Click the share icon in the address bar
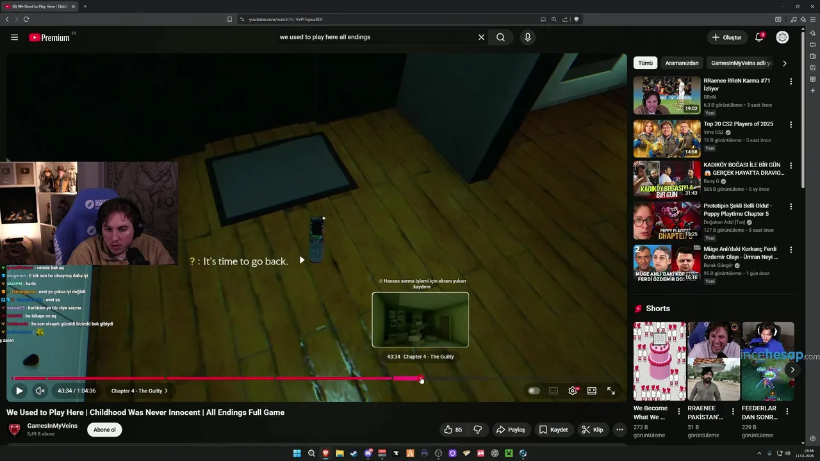820x461 pixels. click(x=564, y=19)
